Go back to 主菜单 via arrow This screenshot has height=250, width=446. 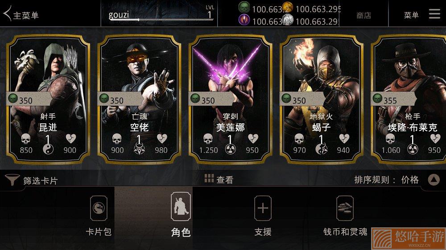coord(8,14)
